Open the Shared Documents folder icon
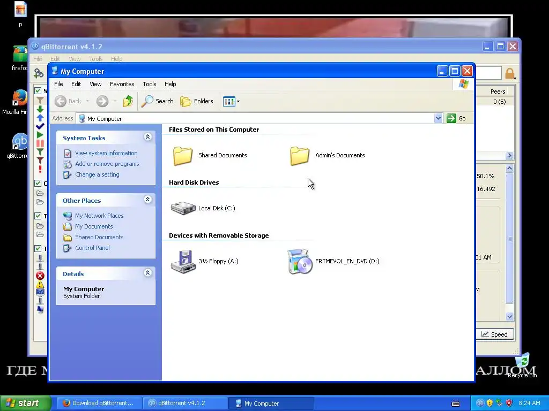549x411 pixels. (x=183, y=156)
